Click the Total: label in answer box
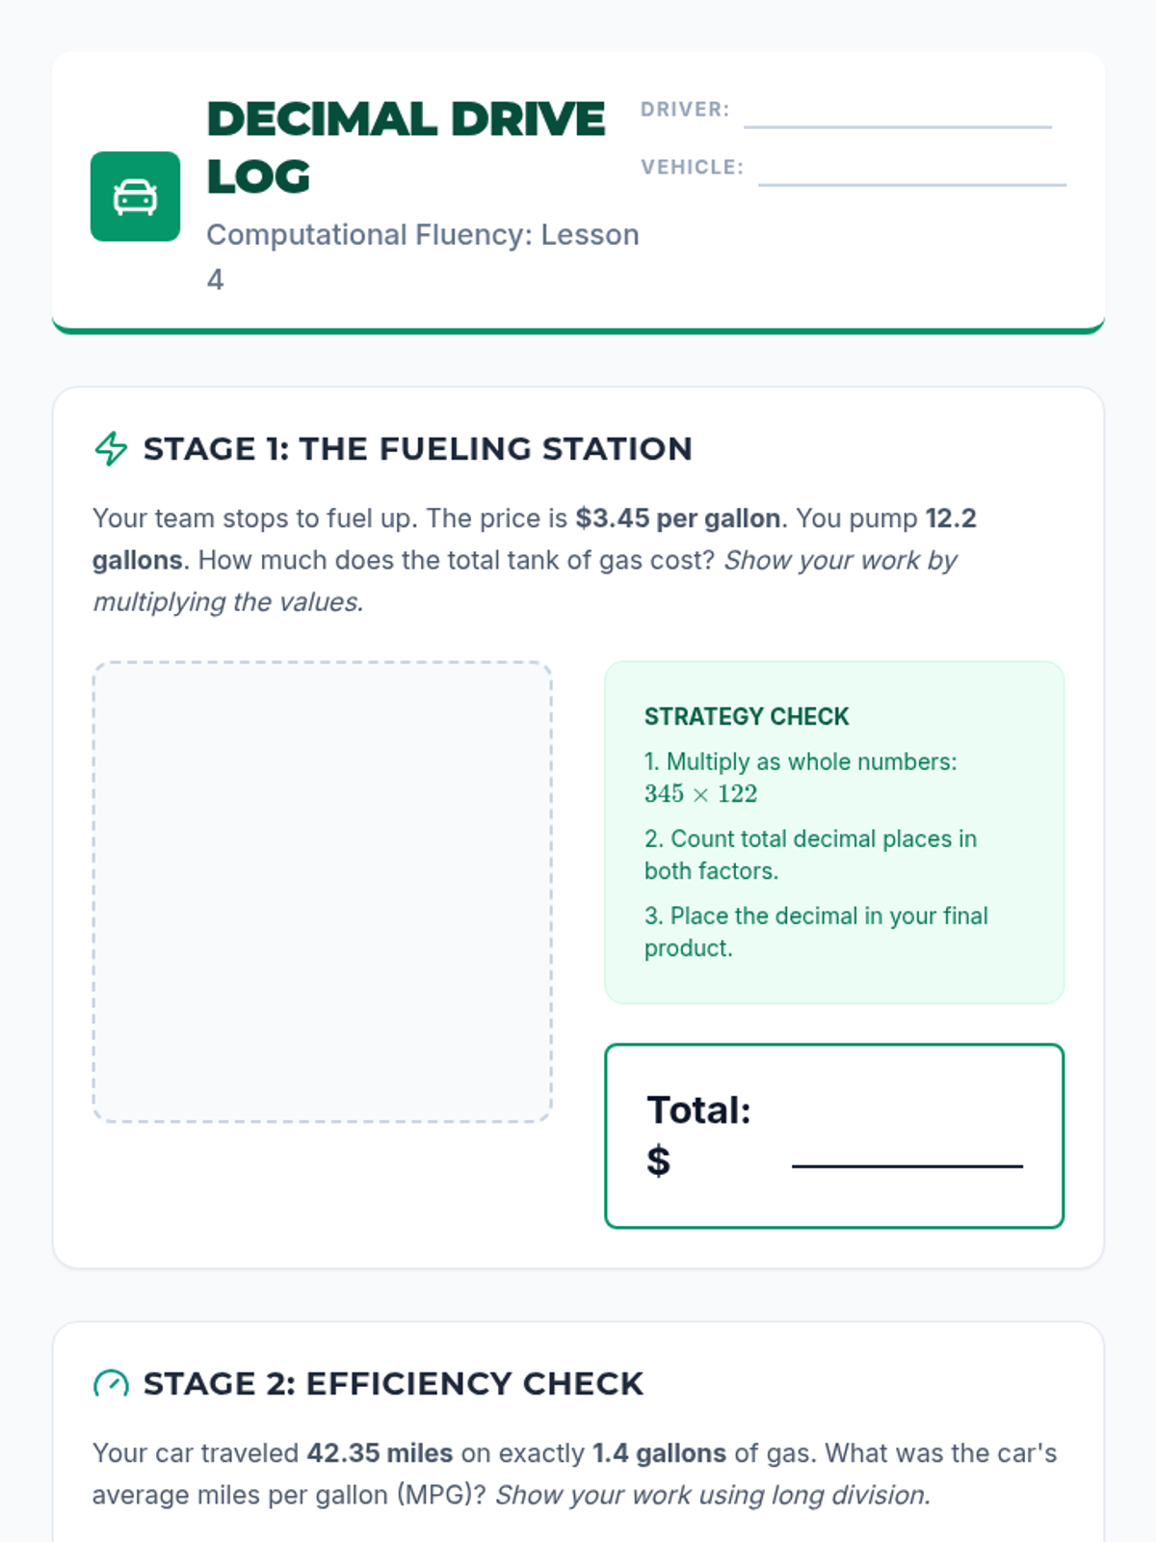The height and width of the screenshot is (1542, 1156). (x=698, y=1110)
